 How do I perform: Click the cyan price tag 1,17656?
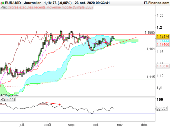163,41
